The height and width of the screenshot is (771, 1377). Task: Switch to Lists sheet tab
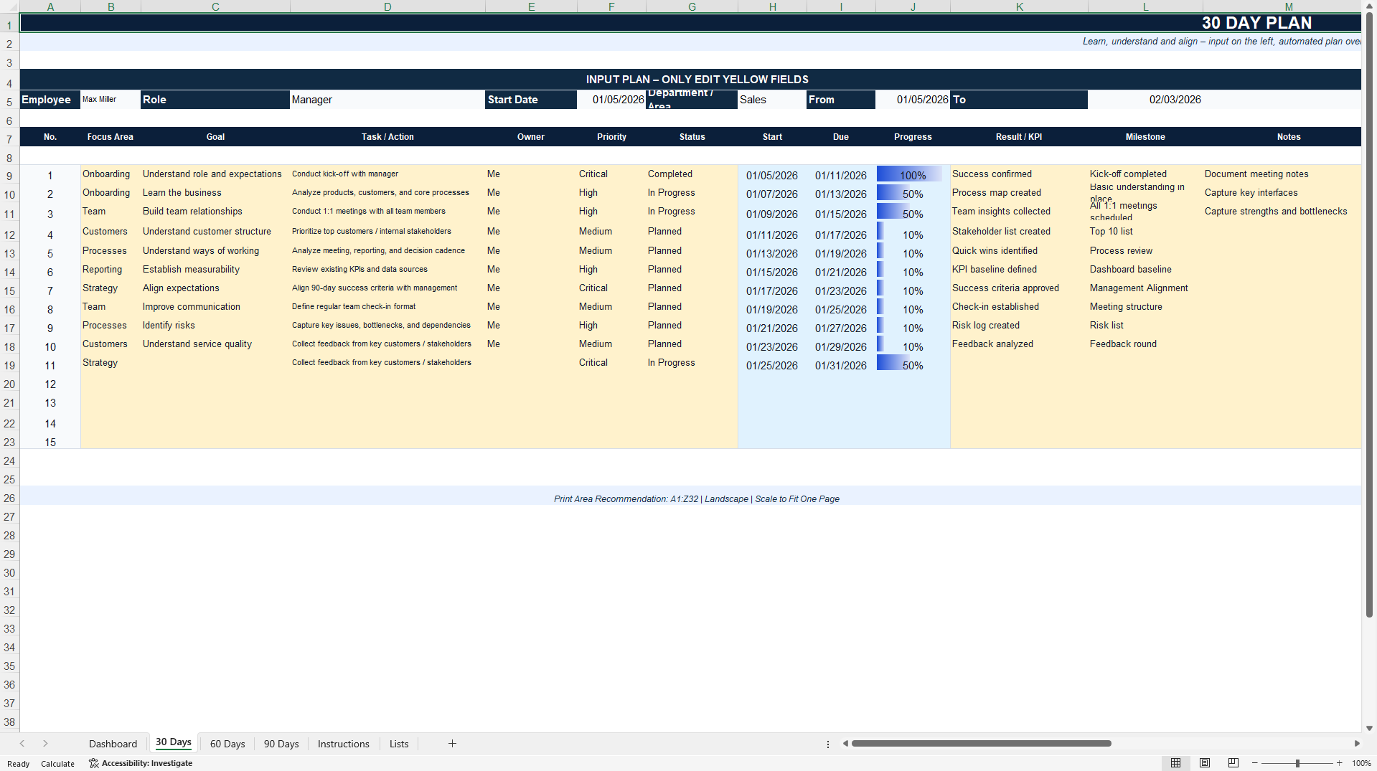pyautogui.click(x=399, y=744)
